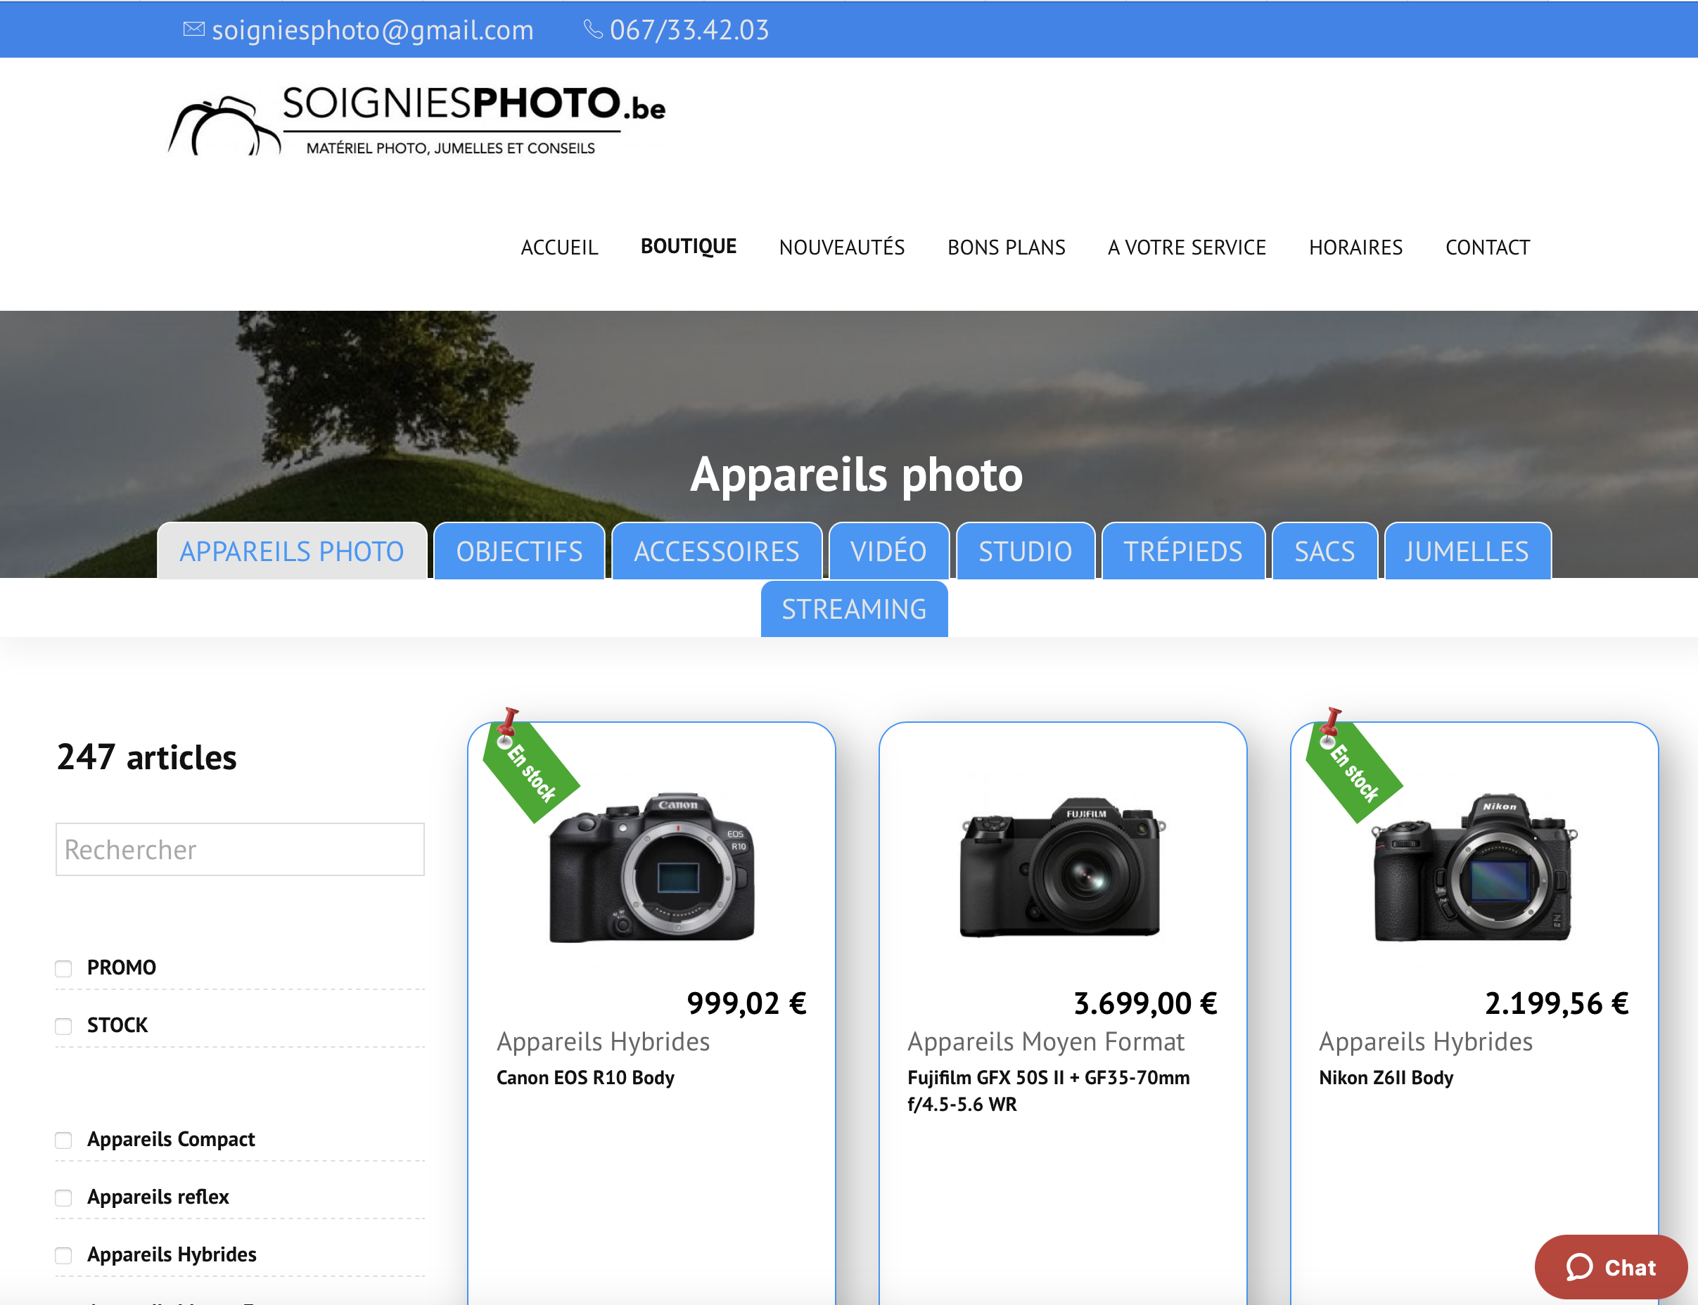Open the Canon EOS R10 camera image
This screenshot has height=1305, width=1698.
651,868
